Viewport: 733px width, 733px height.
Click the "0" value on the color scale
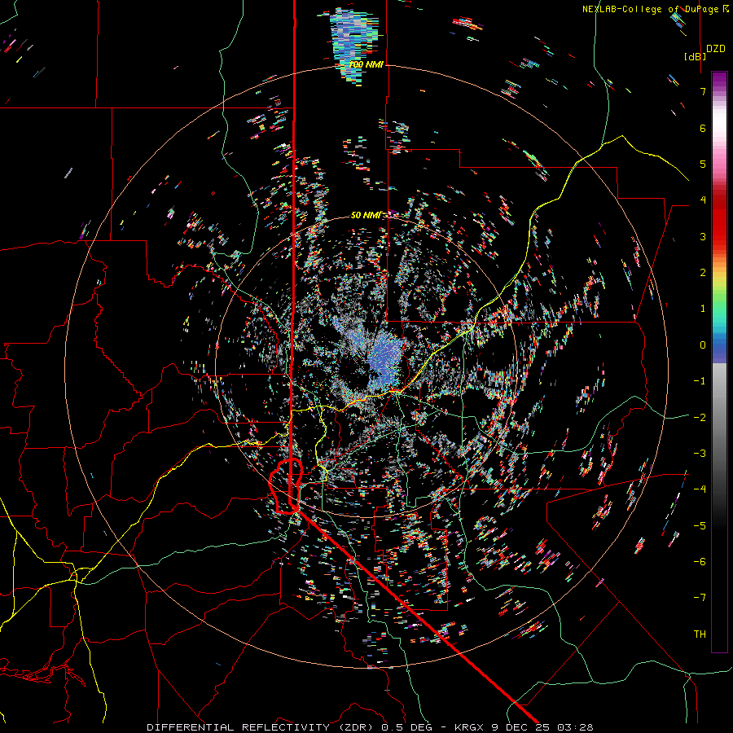[703, 345]
